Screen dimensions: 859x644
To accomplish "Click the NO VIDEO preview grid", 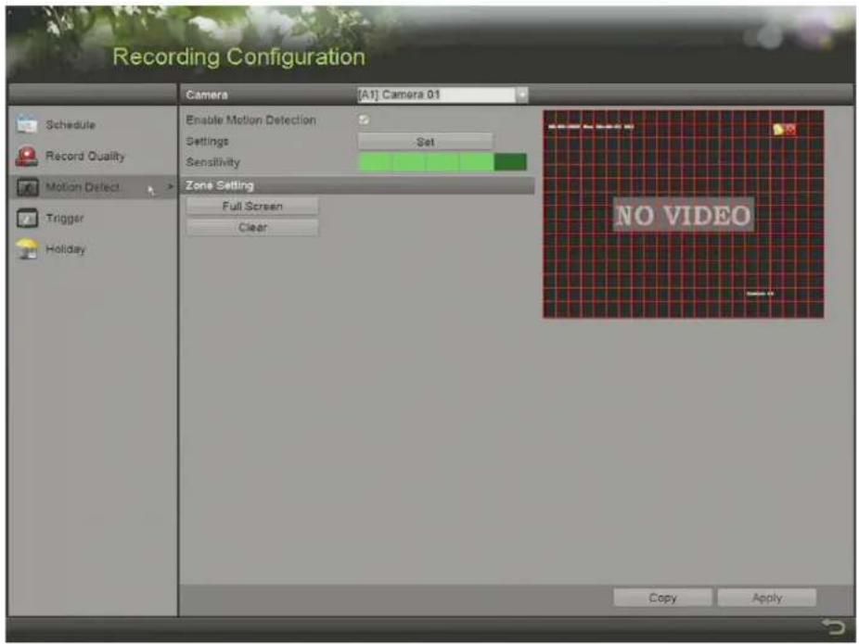I will (683, 214).
